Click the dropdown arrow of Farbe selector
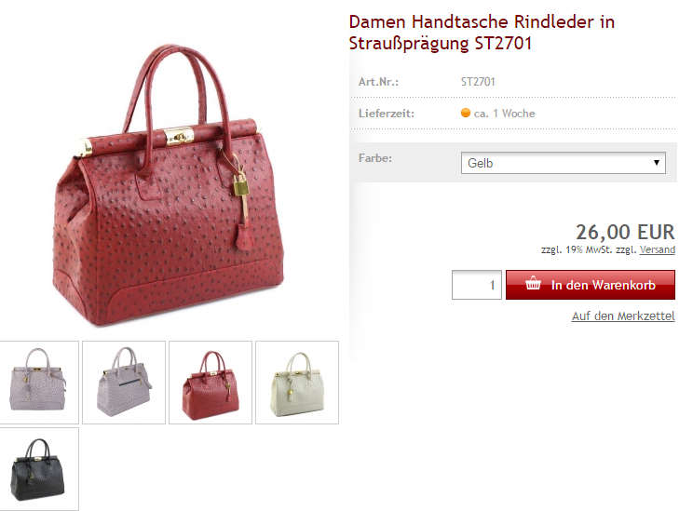This screenshot has height=511, width=693. [657, 163]
